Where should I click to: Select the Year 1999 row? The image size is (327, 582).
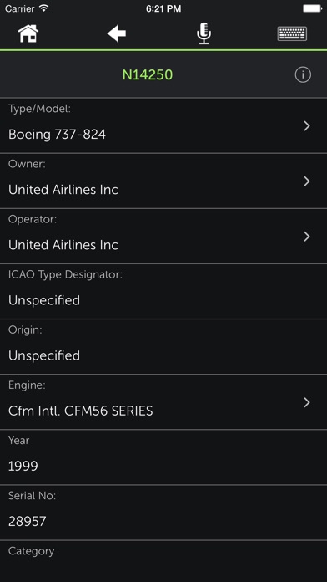(163, 457)
